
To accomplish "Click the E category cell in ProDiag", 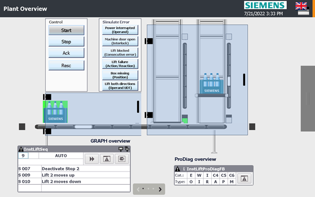I will [191, 175].
